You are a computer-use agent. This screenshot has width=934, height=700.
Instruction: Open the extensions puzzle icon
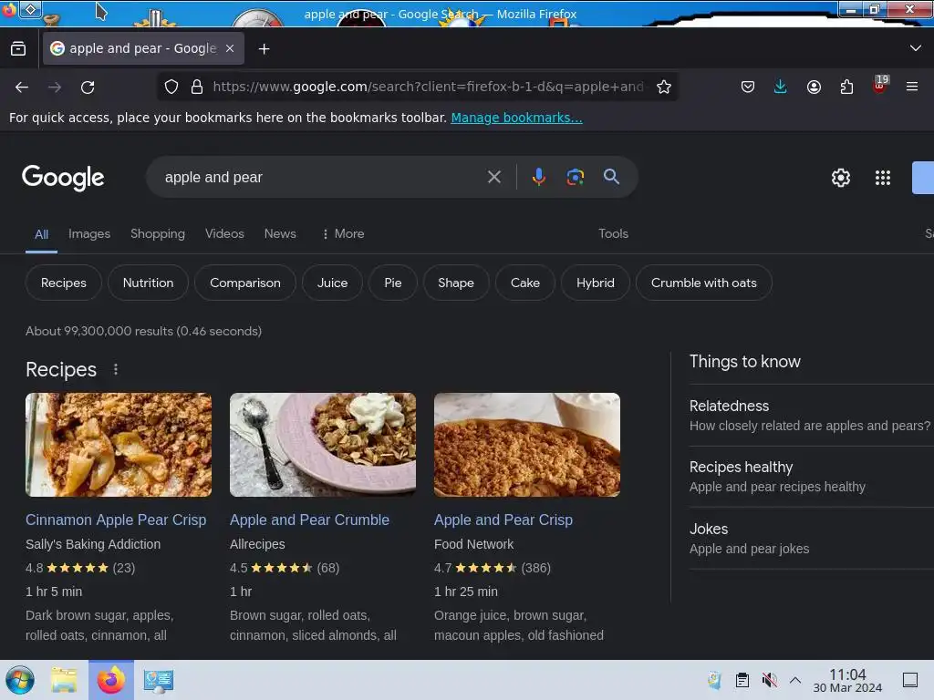click(x=846, y=87)
